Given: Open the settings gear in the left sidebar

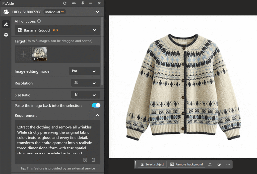Looking at the screenshot, I should coord(6,35).
